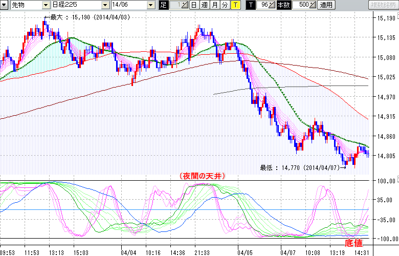Click the 足 bar count input field
Image resolution: width=399 pixels, height=256 pixels.
click(175, 5)
